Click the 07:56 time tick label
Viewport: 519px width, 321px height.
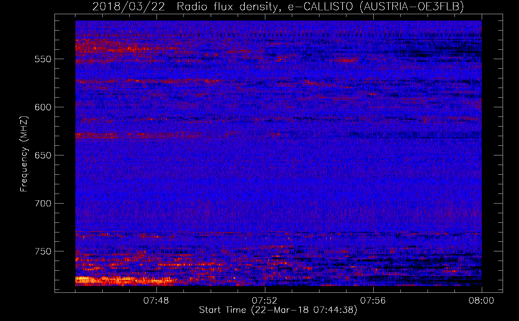click(x=373, y=301)
